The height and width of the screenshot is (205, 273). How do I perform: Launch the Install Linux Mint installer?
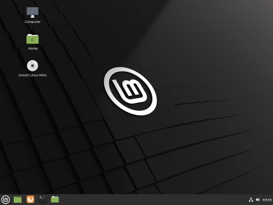tap(32, 65)
